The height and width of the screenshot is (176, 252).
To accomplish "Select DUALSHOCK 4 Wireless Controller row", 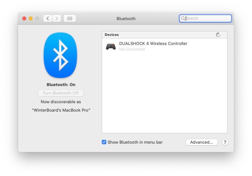I will click(164, 46).
